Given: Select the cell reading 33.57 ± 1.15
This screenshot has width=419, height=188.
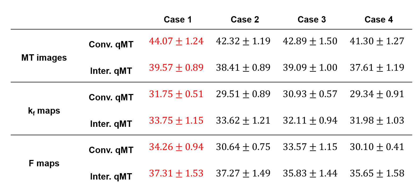Looking at the screenshot, I should pos(310,147).
